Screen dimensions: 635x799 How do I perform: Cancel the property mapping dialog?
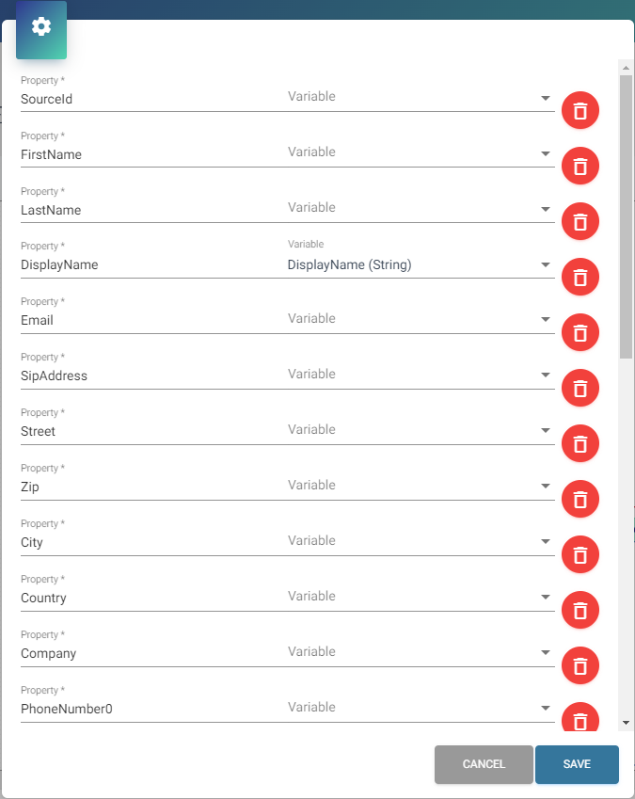pos(484,764)
